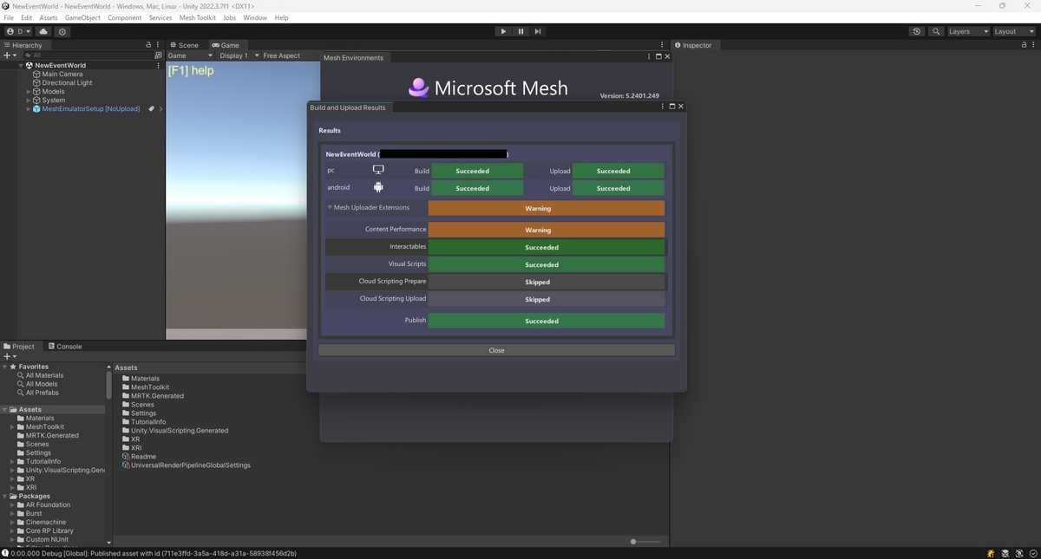Click the global search magnifier icon
1041x559 pixels.
(x=936, y=31)
